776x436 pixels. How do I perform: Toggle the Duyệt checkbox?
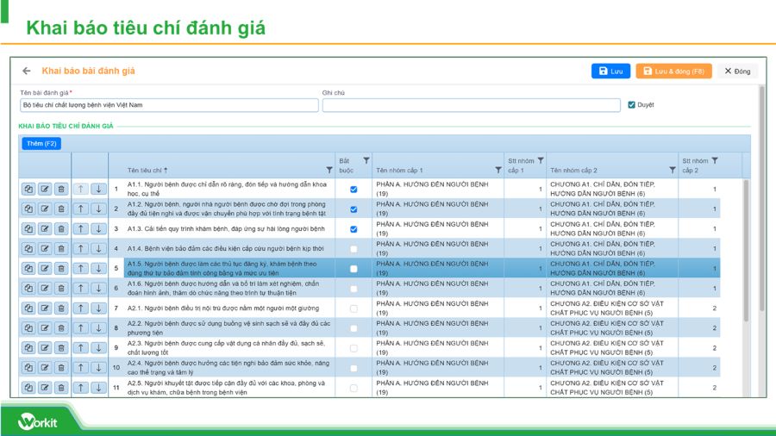(x=631, y=105)
